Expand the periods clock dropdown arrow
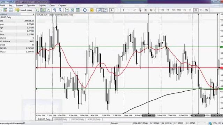The width and height of the screenshot is (223, 125). 88,10
